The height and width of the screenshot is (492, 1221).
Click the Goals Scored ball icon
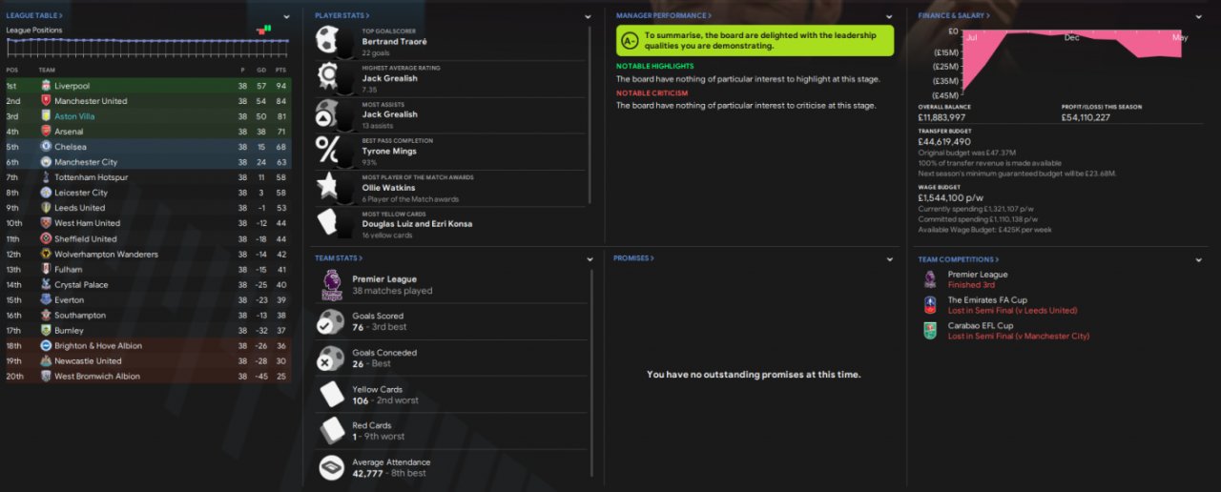coord(331,321)
